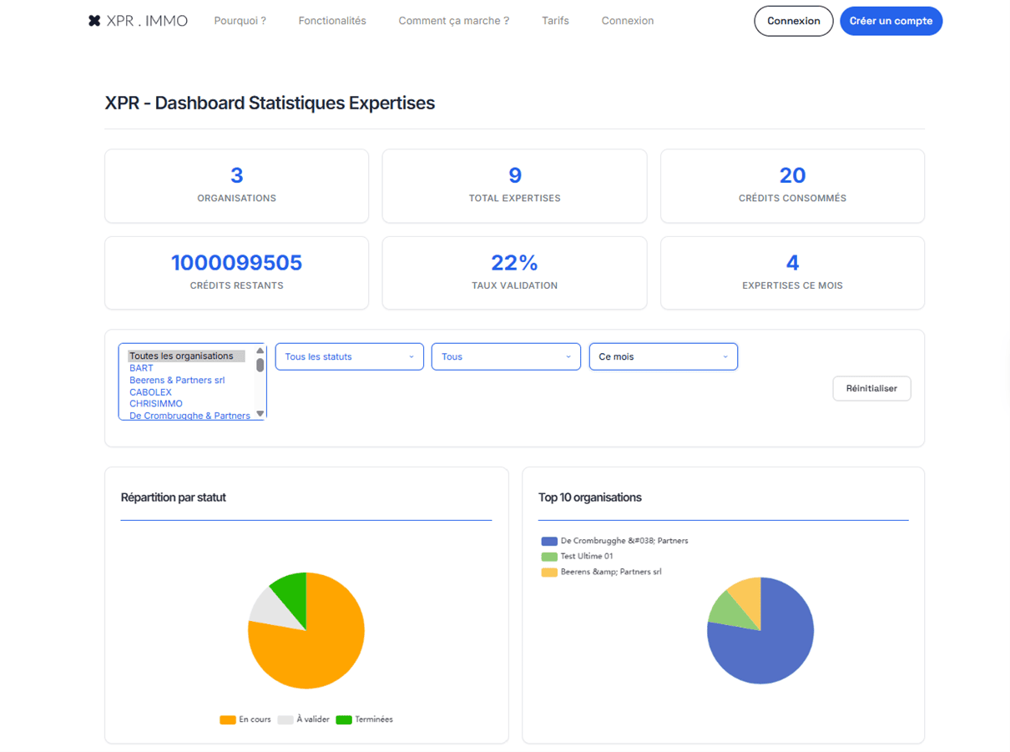Screen dimensions: 1010x752
Task: Click the Créer un compte button
Action: pyautogui.click(x=891, y=21)
